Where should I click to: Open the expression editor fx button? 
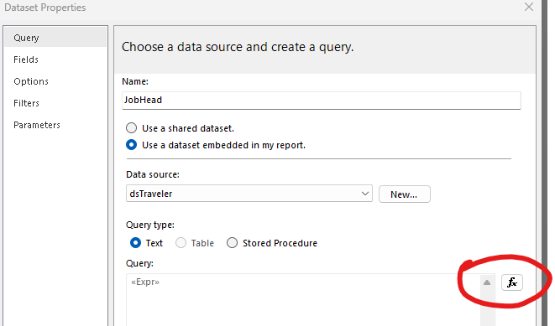pos(512,282)
